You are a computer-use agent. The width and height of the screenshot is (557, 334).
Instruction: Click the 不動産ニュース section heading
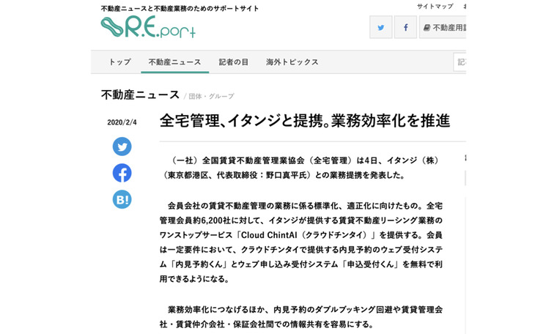tap(140, 94)
